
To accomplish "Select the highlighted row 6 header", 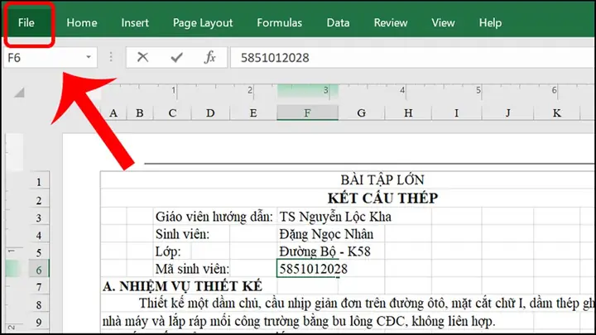I will (39, 270).
